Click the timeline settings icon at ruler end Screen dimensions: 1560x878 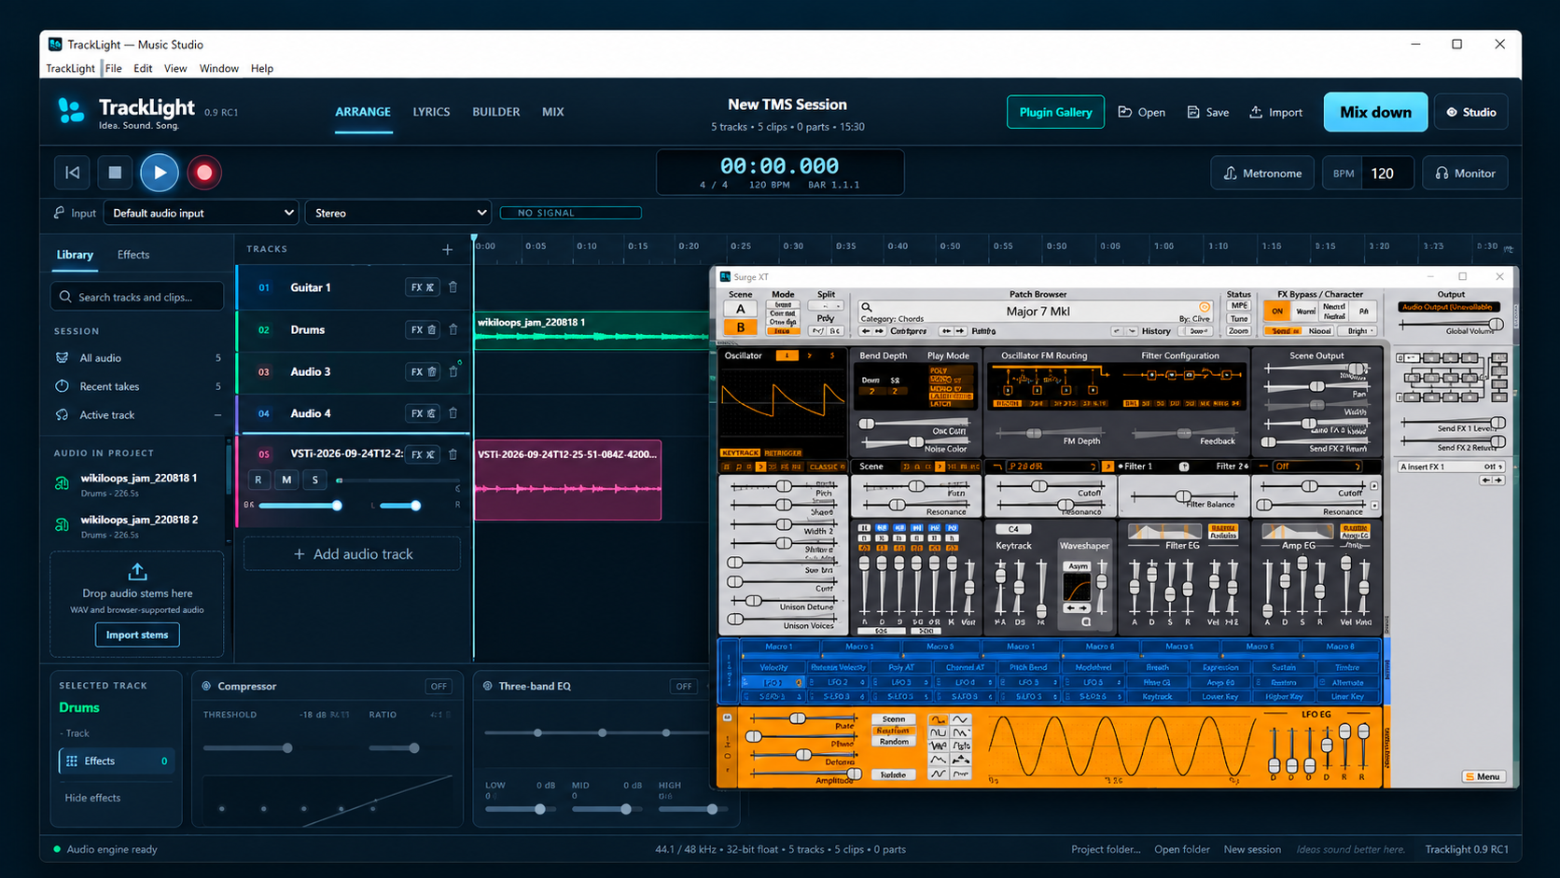coord(1509,248)
